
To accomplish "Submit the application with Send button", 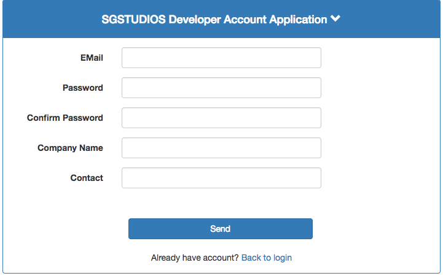I will [221, 229].
